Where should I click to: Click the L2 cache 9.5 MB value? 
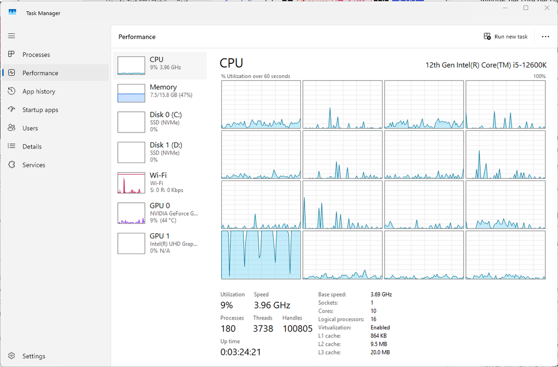379,344
